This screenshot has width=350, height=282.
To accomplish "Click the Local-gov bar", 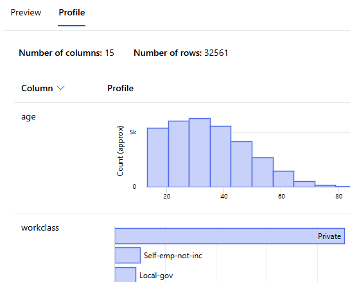I will (x=125, y=275).
